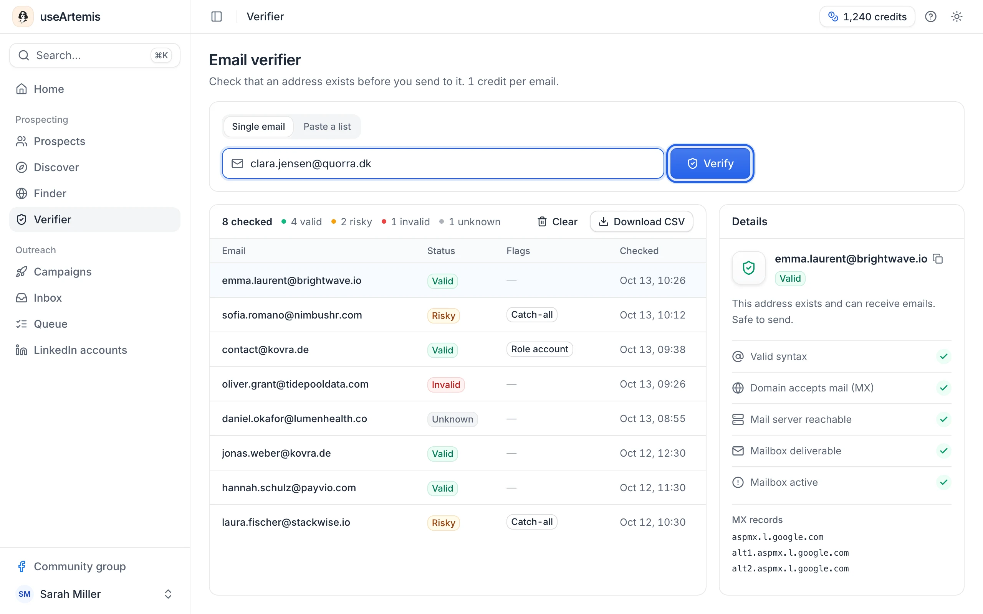
Task: Click the at-sign icon beside Valid syntax
Action: pyautogui.click(x=738, y=356)
